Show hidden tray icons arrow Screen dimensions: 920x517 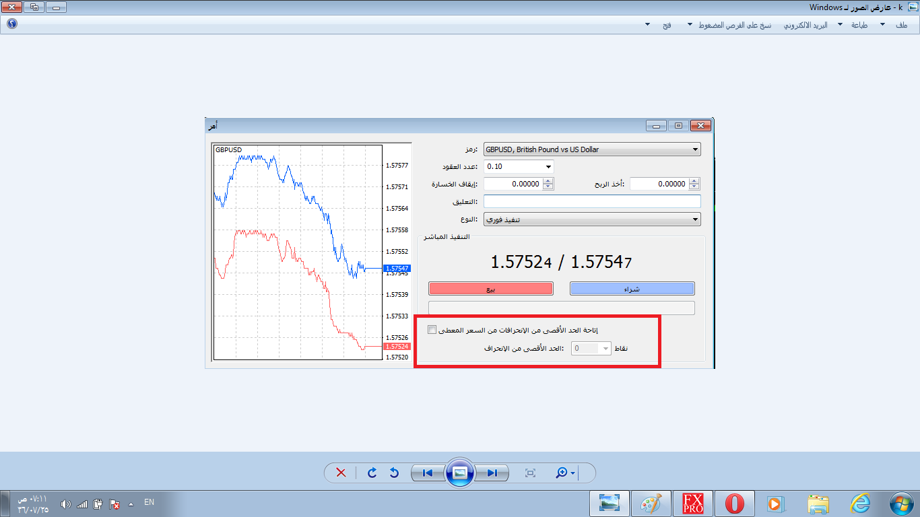(x=131, y=504)
